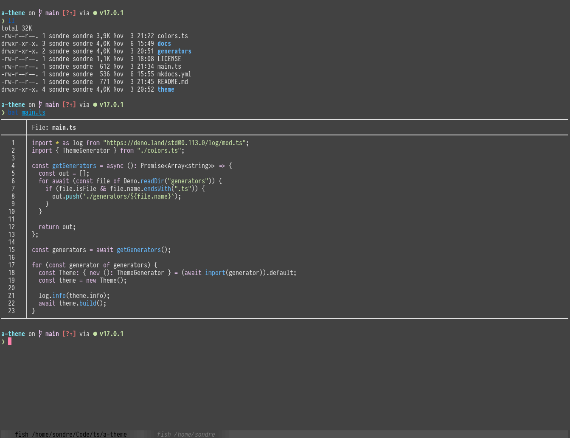Select the fish /home/sondre/Code/ts/a-theme tab
Image resolution: width=570 pixels, height=438 pixels.
[70, 434]
